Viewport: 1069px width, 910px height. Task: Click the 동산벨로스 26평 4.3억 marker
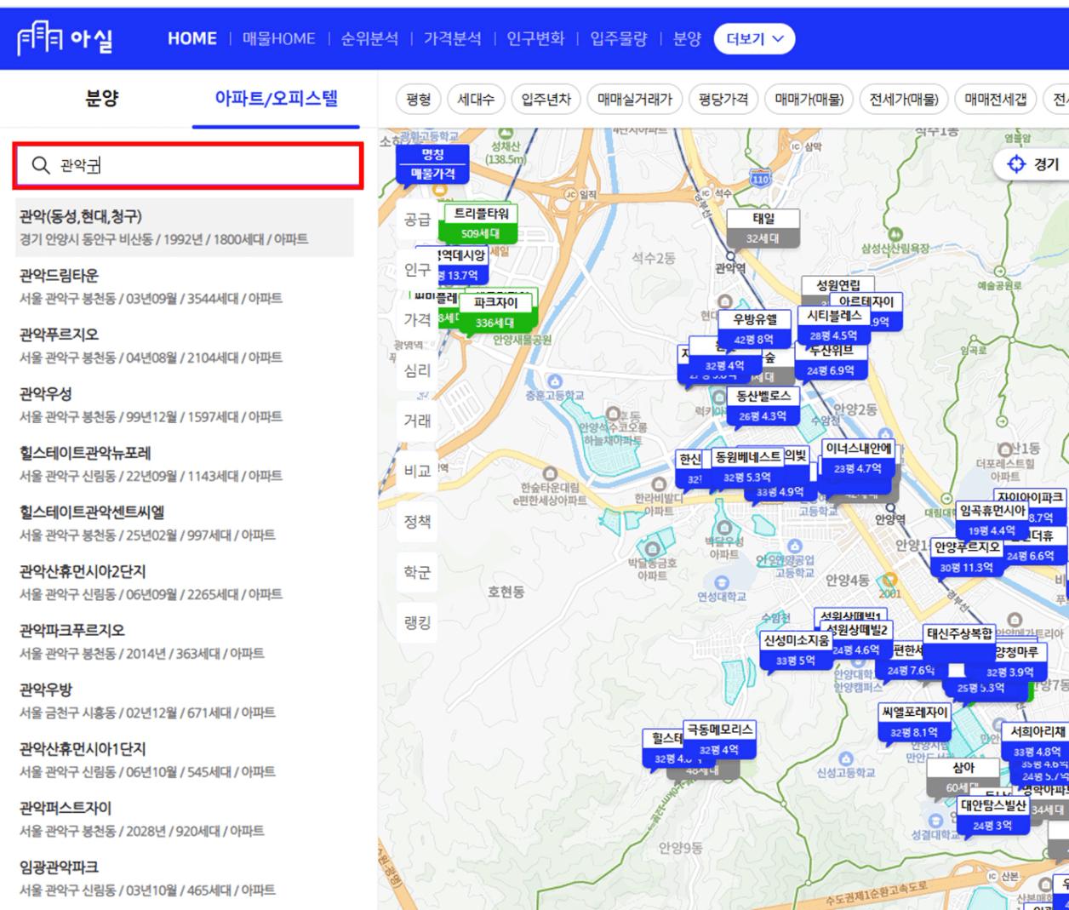(763, 406)
